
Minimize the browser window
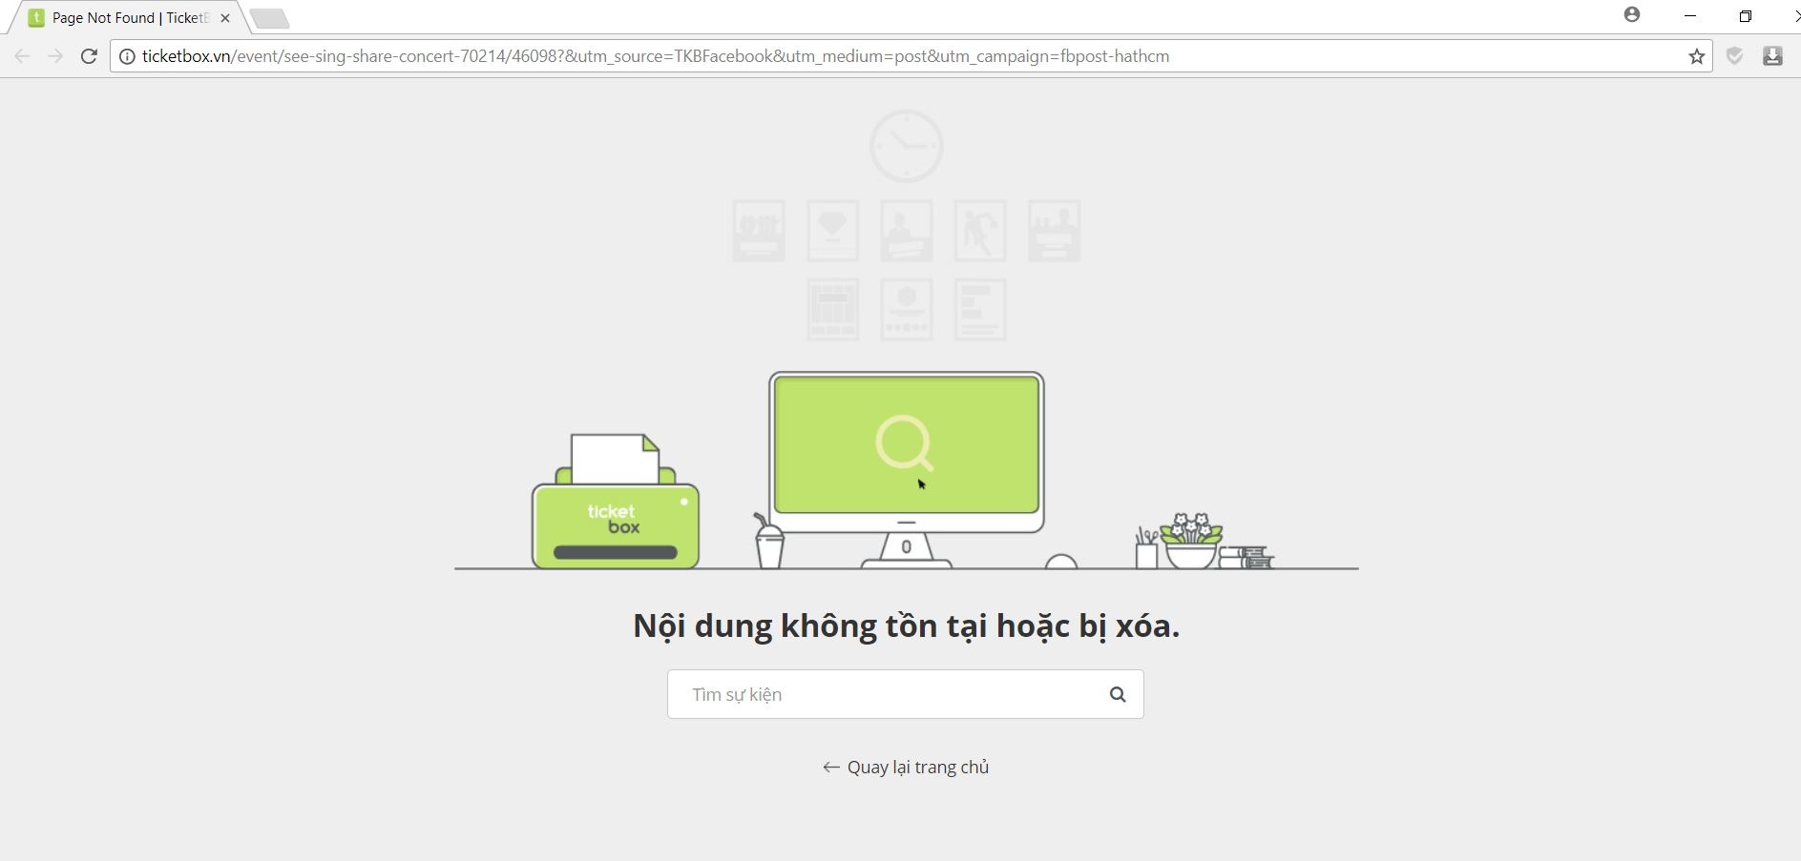(x=1690, y=16)
